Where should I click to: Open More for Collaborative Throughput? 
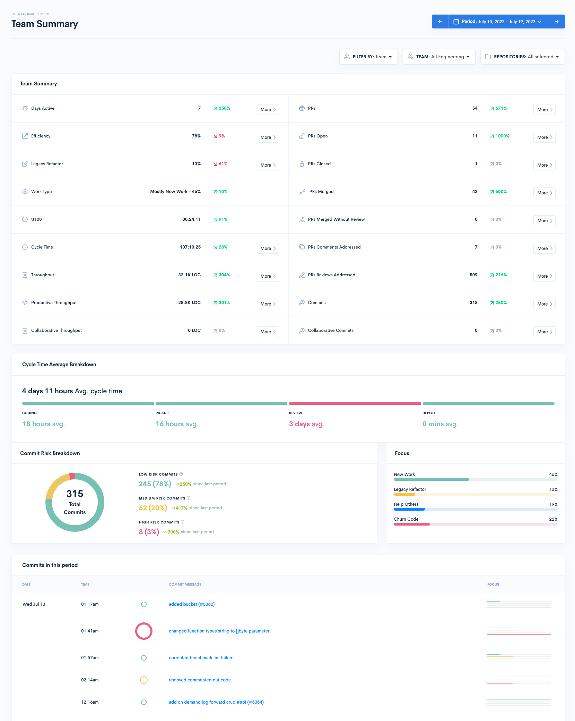point(268,332)
